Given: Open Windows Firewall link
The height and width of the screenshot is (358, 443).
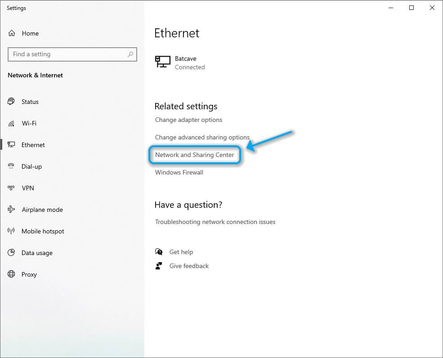Looking at the screenshot, I should 179,172.
